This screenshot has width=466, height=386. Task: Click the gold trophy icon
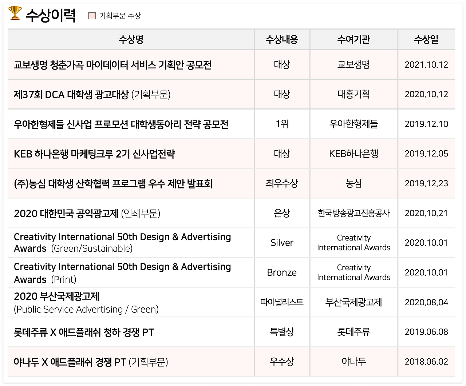[15, 13]
